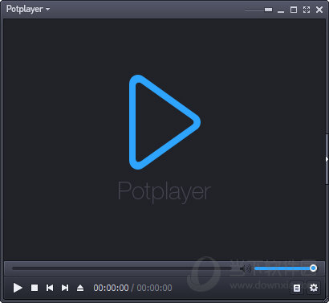The image size is (329, 303).
Task: Toggle the playlist panel icon
Action: [x=297, y=288]
